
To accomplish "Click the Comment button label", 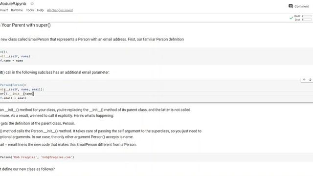I will click(301, 6).
